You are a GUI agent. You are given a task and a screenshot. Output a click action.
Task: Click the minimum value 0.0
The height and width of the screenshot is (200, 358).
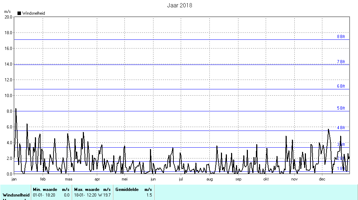tap(67, 195)
